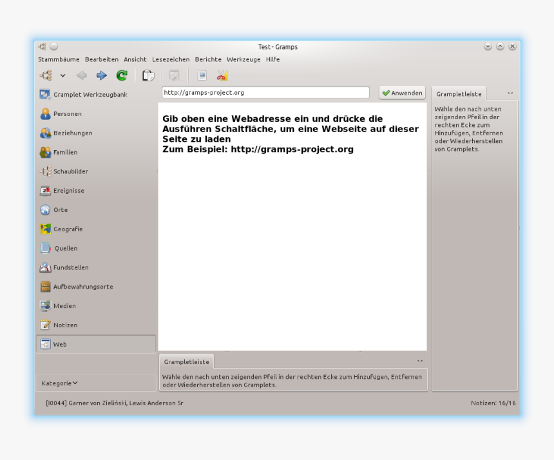Expand the recent family trees dropdown arrow
Image resolution: width=554 pixels, height=460 pixels.
62,75
